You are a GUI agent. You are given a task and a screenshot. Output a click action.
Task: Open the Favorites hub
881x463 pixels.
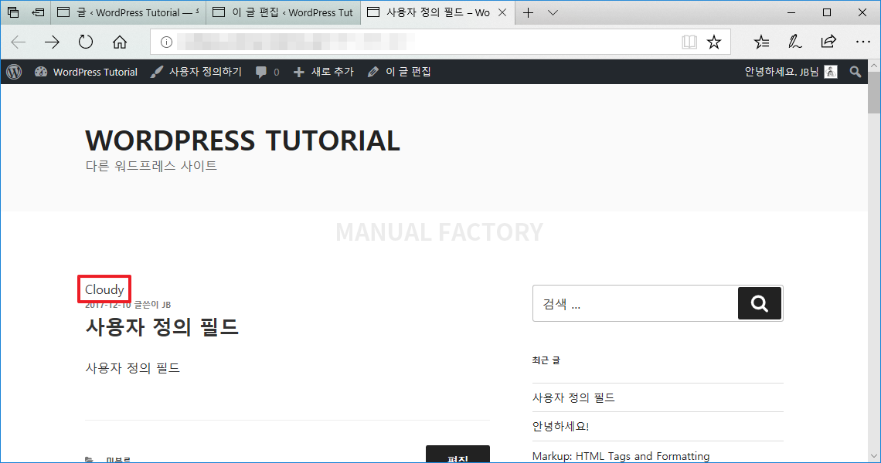coord(761,42)
